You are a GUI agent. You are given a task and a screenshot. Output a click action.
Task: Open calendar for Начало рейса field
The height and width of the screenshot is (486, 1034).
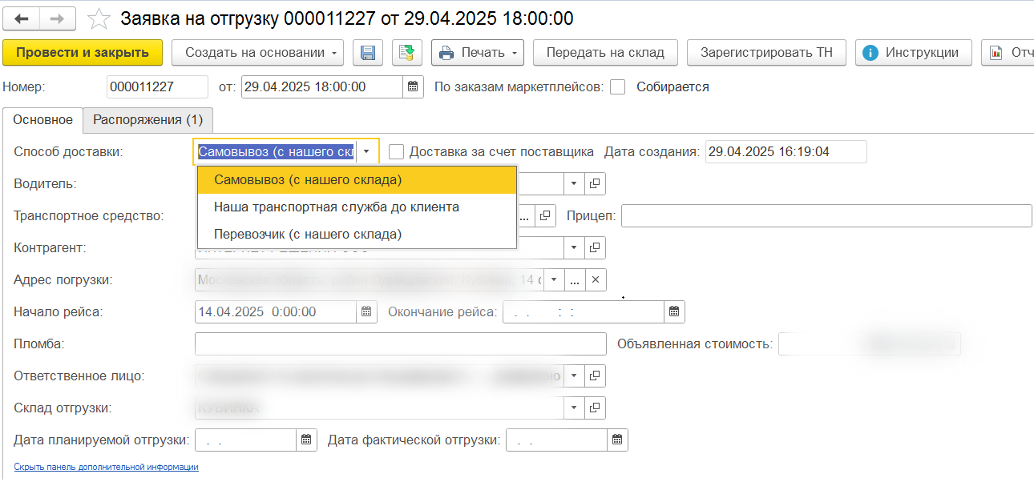366,311
